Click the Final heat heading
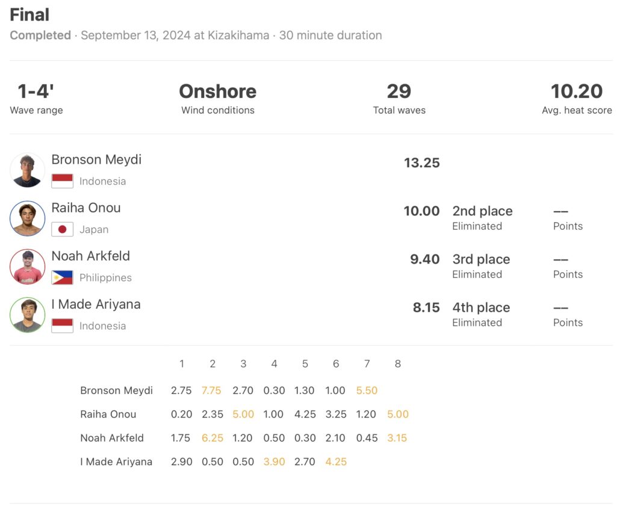 pyautogui.click(x=30, y=14)
